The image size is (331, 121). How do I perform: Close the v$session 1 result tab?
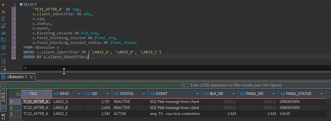(31, 77)
